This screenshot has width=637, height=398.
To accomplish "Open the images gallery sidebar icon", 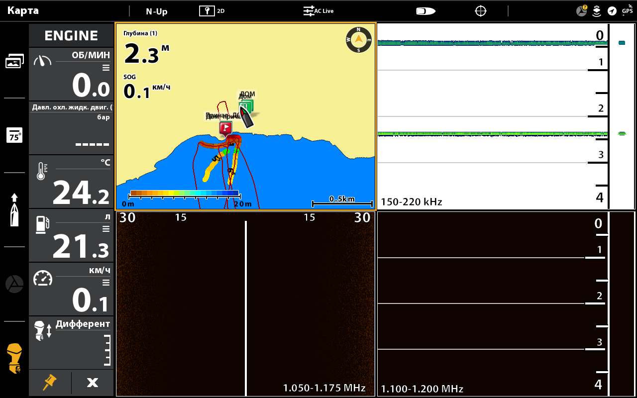I will tap(14, 61).
